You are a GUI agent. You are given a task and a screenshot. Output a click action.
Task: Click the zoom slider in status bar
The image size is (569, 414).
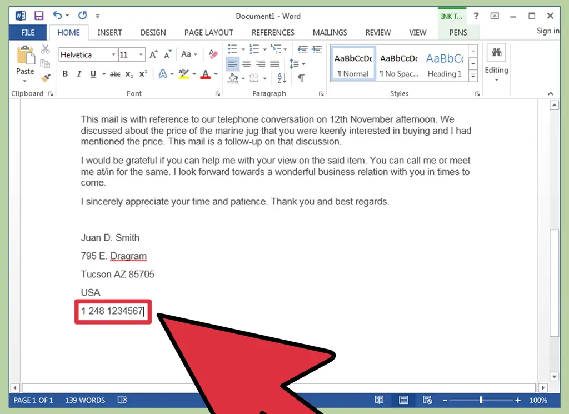coord(481,400)
